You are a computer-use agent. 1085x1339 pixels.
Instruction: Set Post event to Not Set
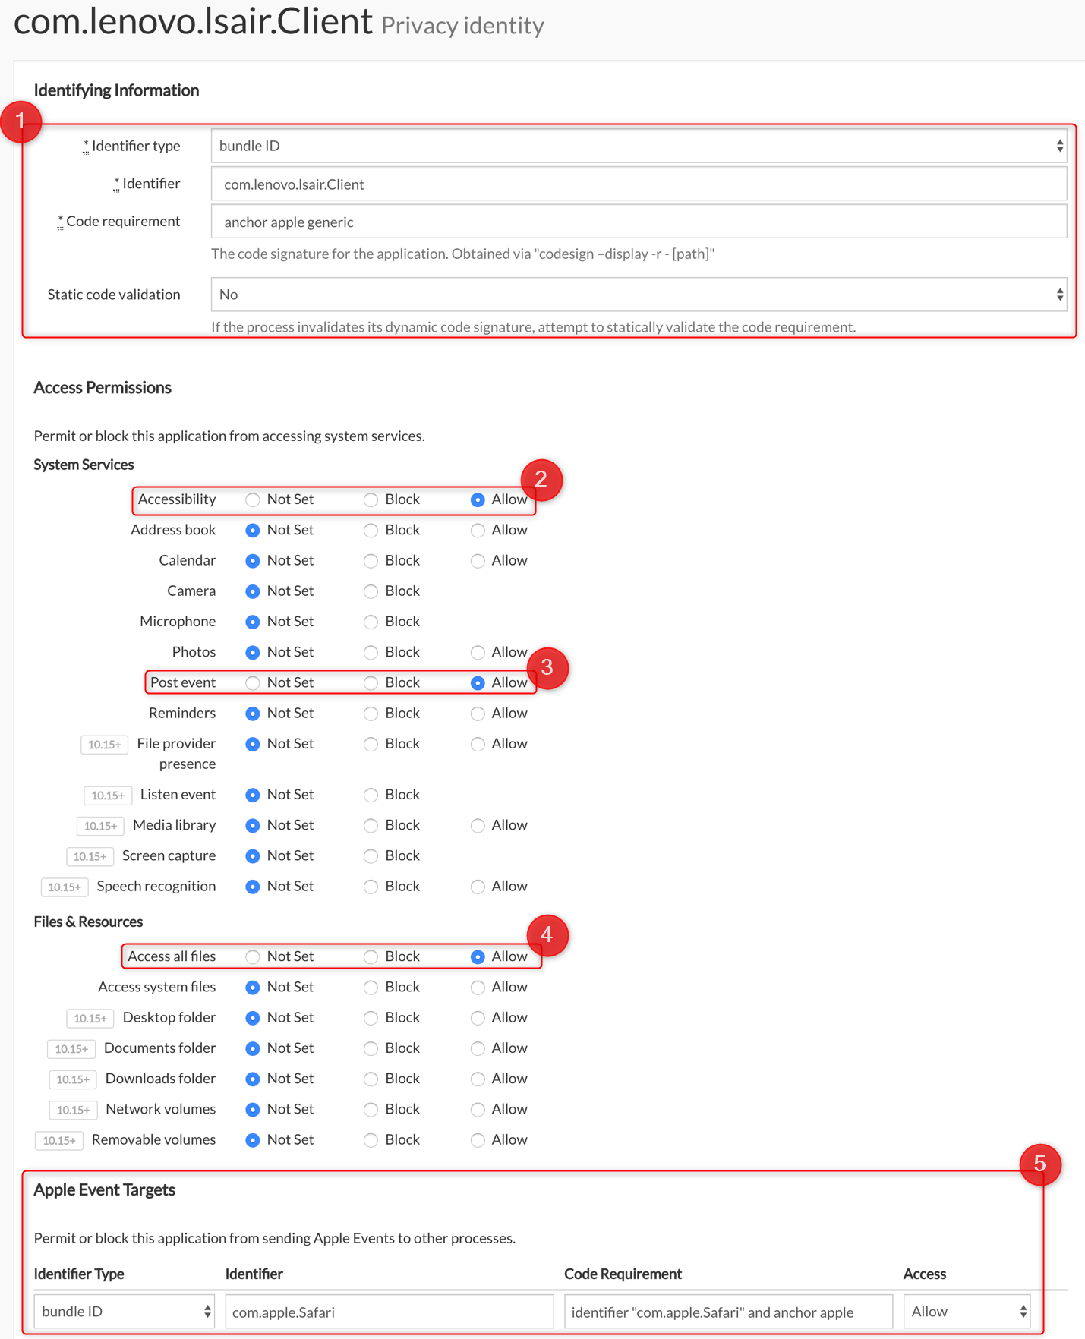253,683
